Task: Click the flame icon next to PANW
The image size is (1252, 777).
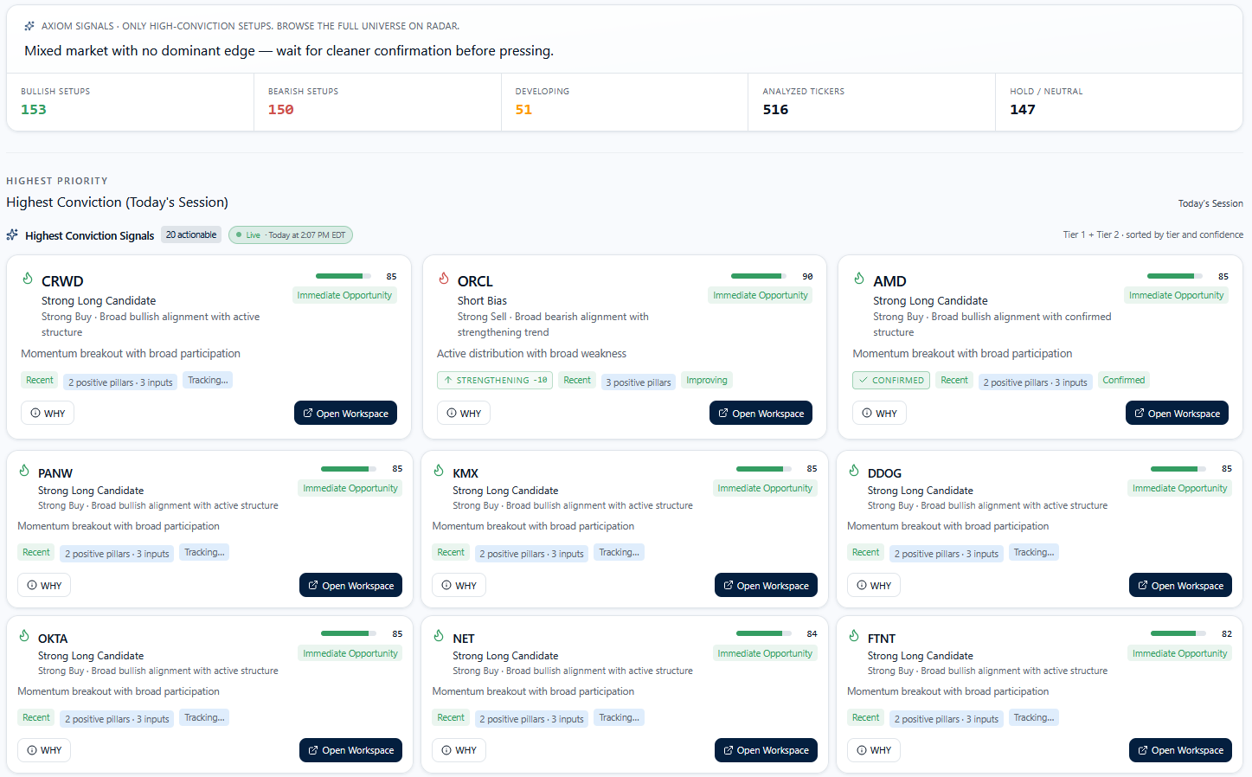Action: click(x=24, y=471)
